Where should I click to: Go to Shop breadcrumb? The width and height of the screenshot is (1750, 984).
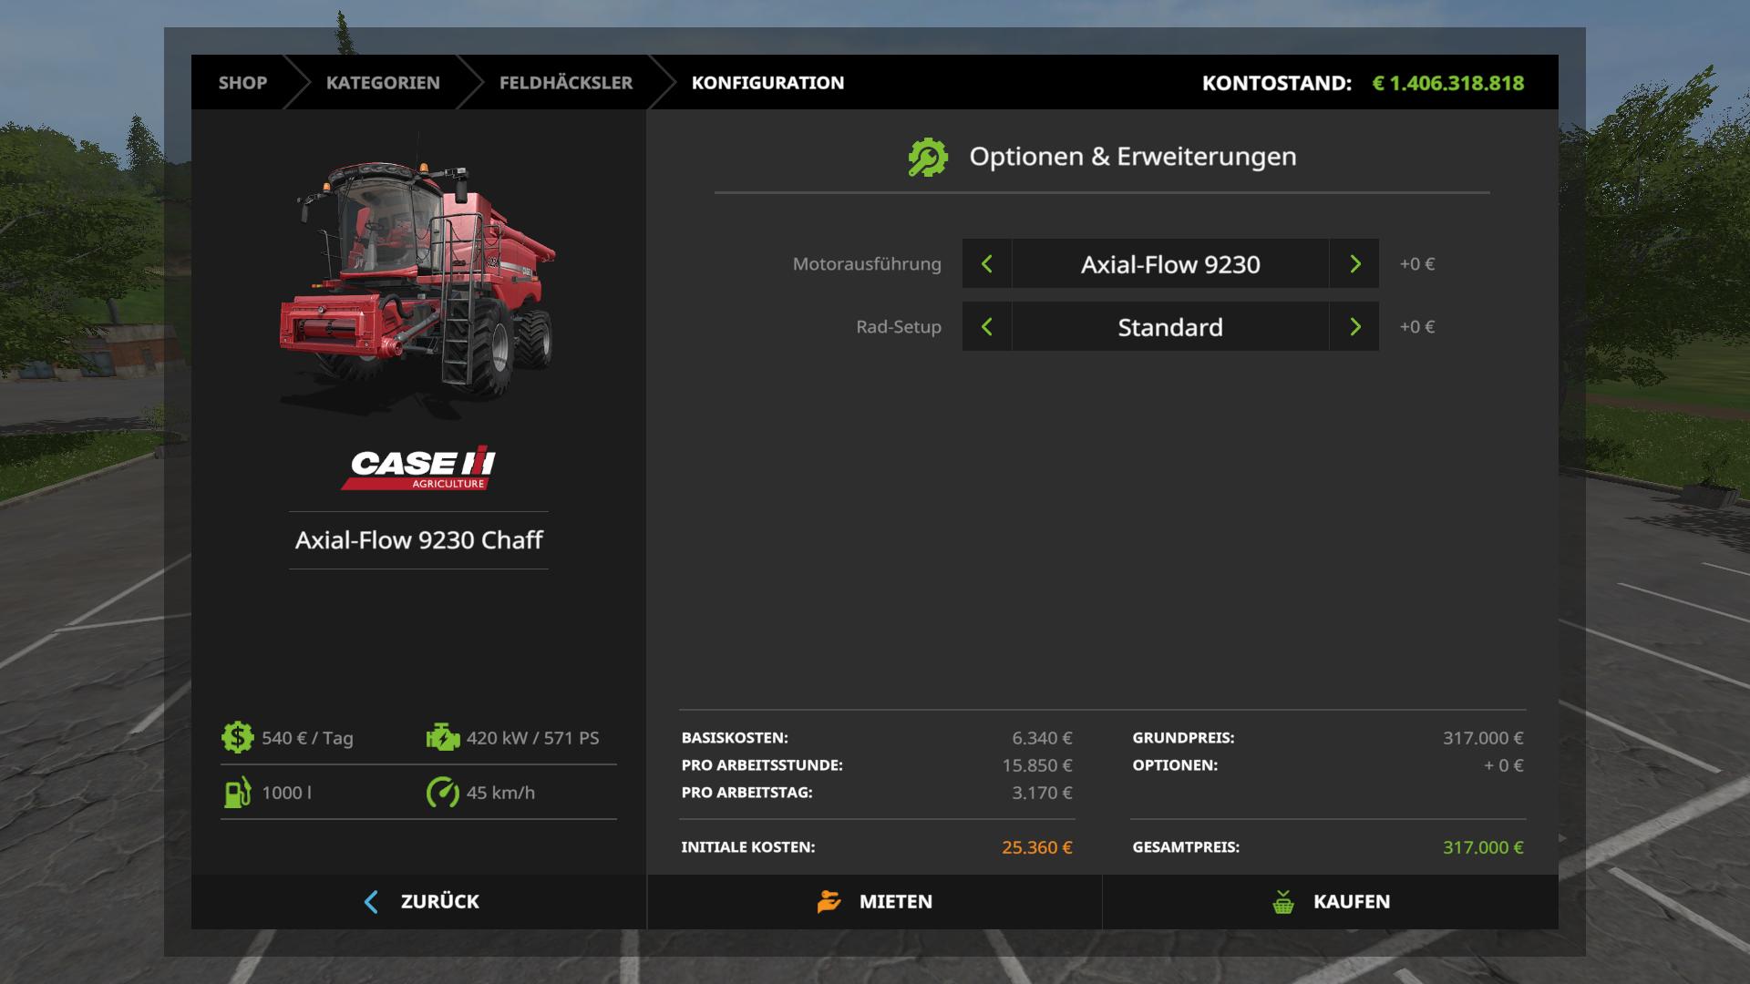pyautogui.click(x=242, y=83)
